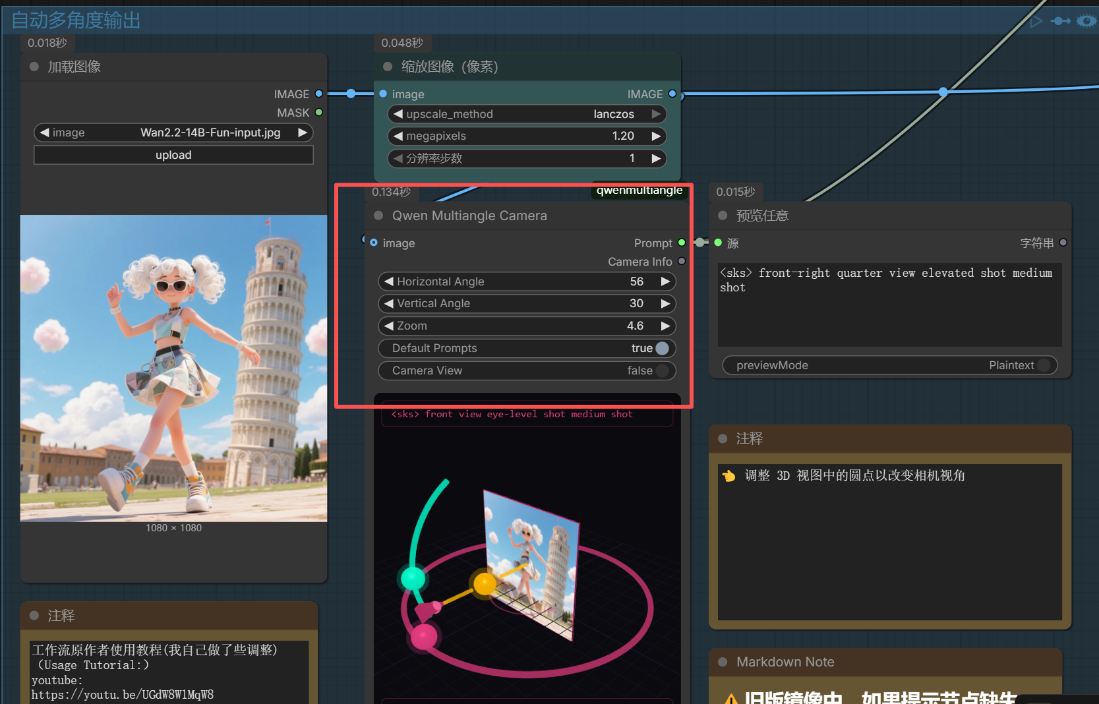Collapse the Markdown Note node dot
Viewport: 1099px width, 704px height.
point(723,662)
